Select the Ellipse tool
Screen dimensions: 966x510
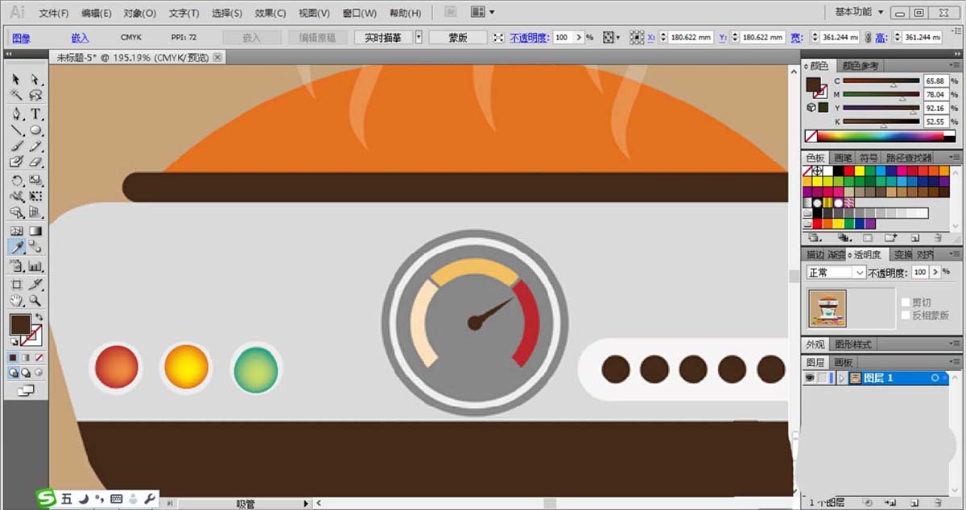pyautogui.click(x=35, y=130)
